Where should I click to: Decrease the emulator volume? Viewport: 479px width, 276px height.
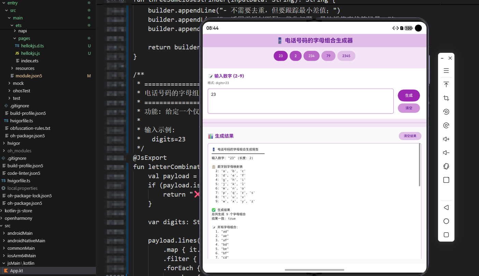click(446, 152)
